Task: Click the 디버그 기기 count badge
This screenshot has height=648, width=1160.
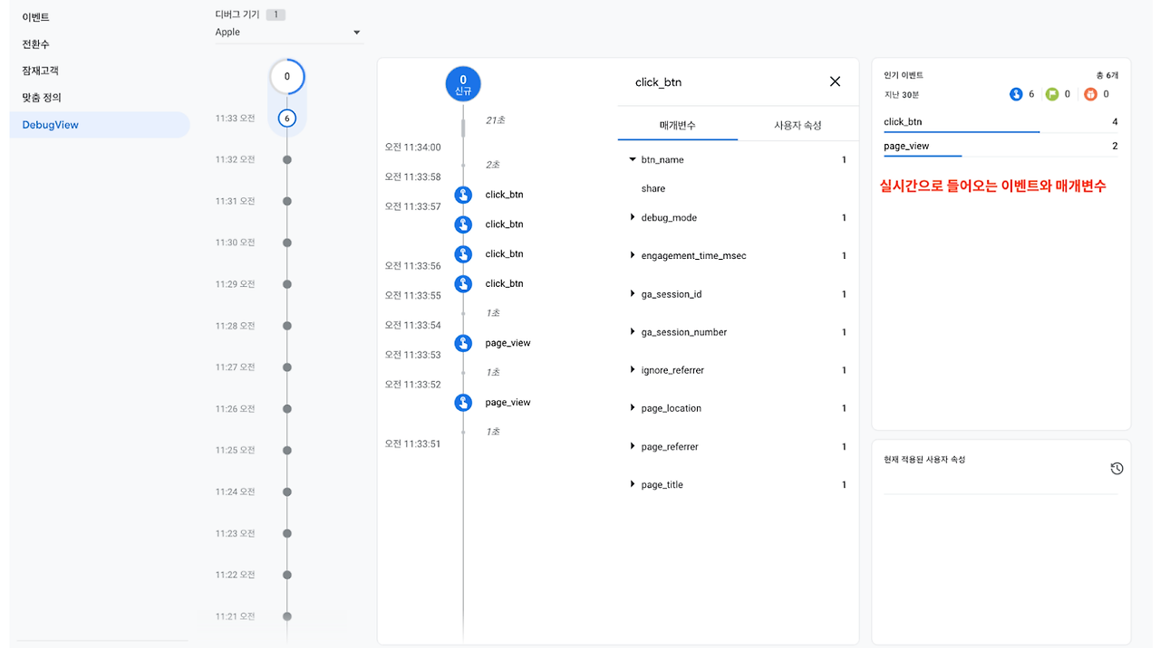Action: pos(275,14)
